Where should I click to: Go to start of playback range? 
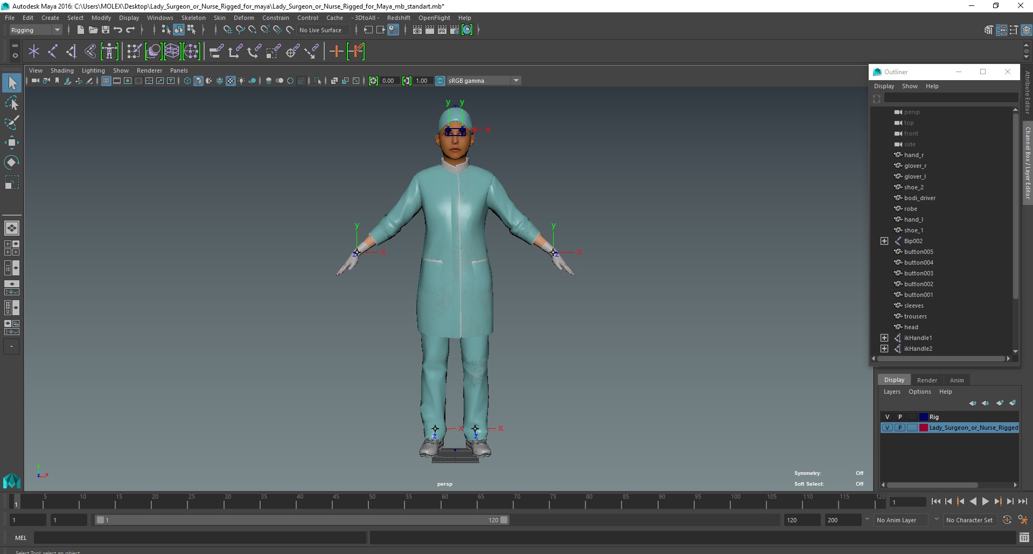click(x=936, y=501)
